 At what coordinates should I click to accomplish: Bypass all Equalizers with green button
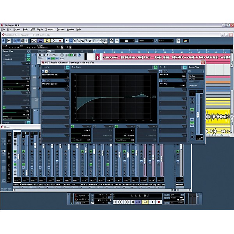(x=156, y=67)
